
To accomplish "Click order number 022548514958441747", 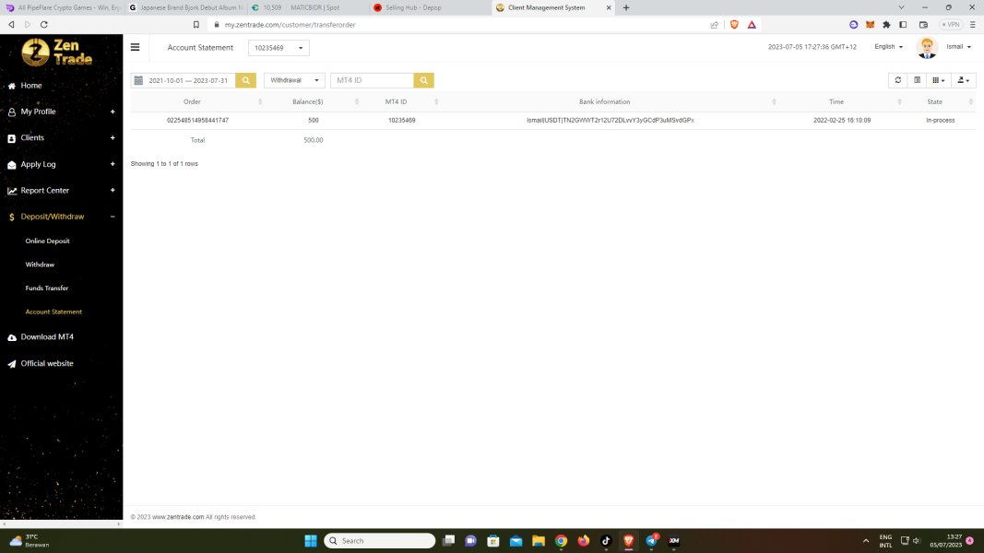I will click(197, 121).
